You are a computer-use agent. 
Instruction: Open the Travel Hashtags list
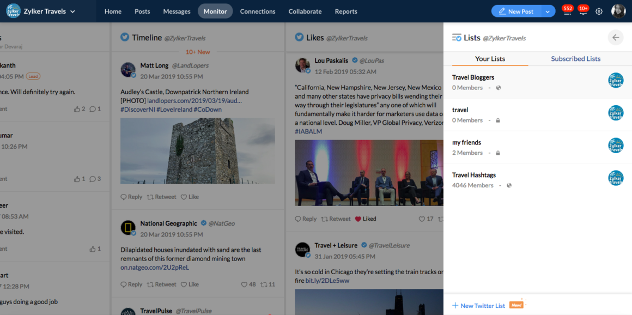pyautogui.click(x=474, y=175)
